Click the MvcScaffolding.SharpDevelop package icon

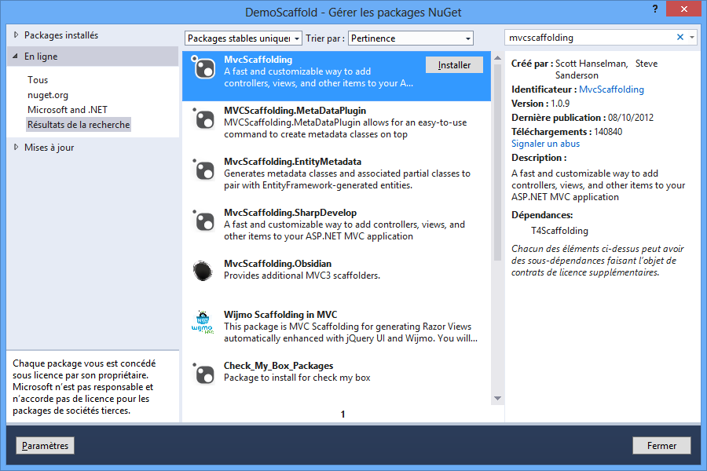(x=203, y=221)
